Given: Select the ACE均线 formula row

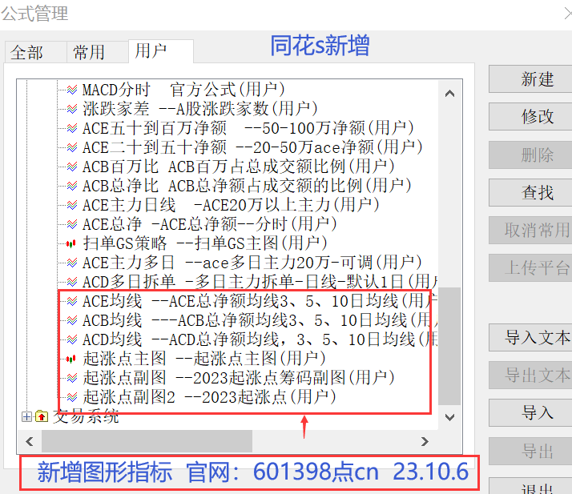Looking at the screenshot, I should (260, 301).
